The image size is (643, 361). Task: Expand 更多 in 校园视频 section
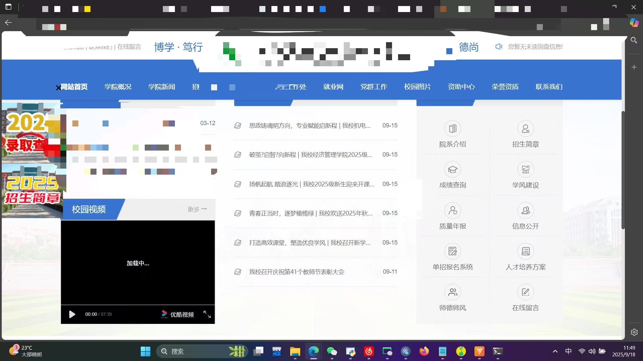(197, 209)
